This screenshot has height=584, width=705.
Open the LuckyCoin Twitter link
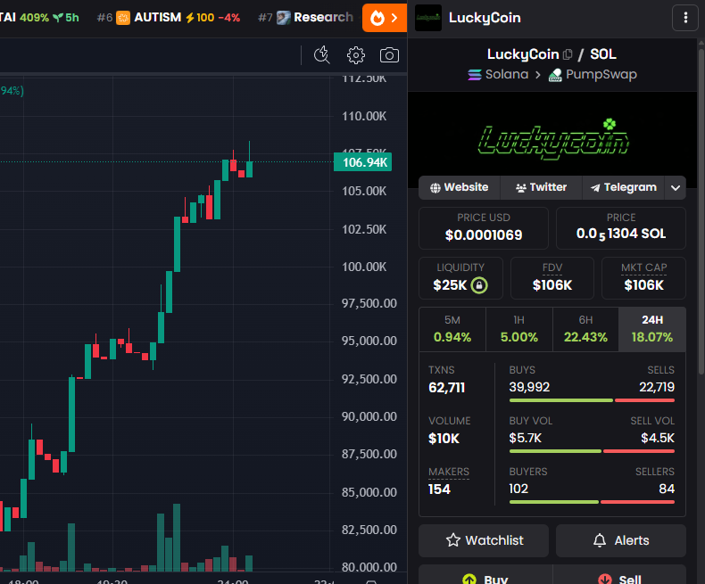pyautogui.click(x=541, y=187)
